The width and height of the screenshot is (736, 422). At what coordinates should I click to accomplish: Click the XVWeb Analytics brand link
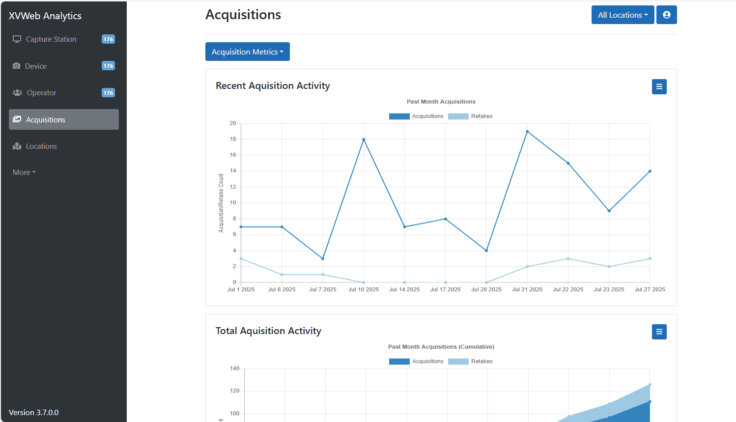pyautogui.click(x=45, y=16)
